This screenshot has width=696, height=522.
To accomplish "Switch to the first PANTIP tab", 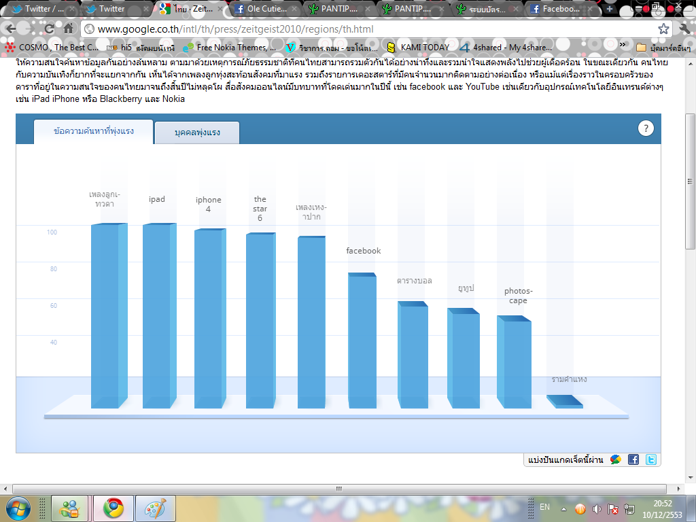I will 338,9.
